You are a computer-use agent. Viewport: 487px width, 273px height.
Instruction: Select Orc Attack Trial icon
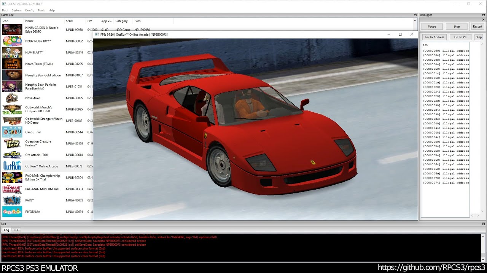[12, 155]
